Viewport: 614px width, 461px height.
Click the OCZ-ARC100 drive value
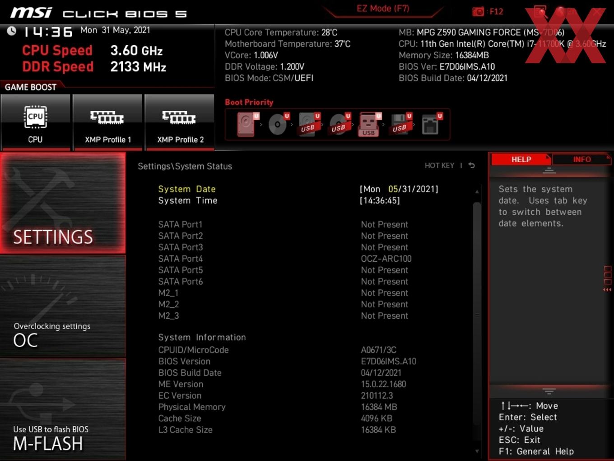[x=386, y=259]
